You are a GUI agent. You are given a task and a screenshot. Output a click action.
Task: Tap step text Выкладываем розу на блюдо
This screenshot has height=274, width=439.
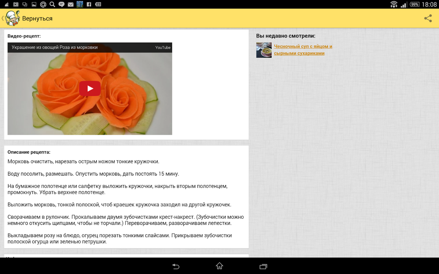[120, 239]
